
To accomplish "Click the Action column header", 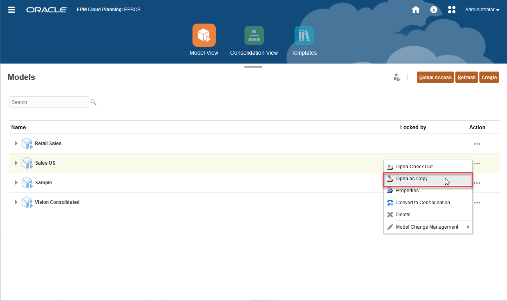I will [477, 127].
